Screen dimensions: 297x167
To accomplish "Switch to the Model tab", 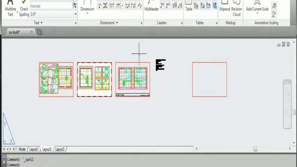I will [22, 149].
